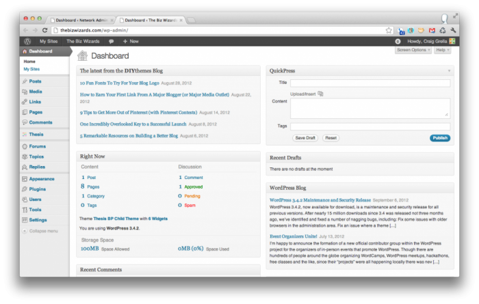Open the Thesis BP Child Theme link
Screen dimensions: 479x304
116,219
